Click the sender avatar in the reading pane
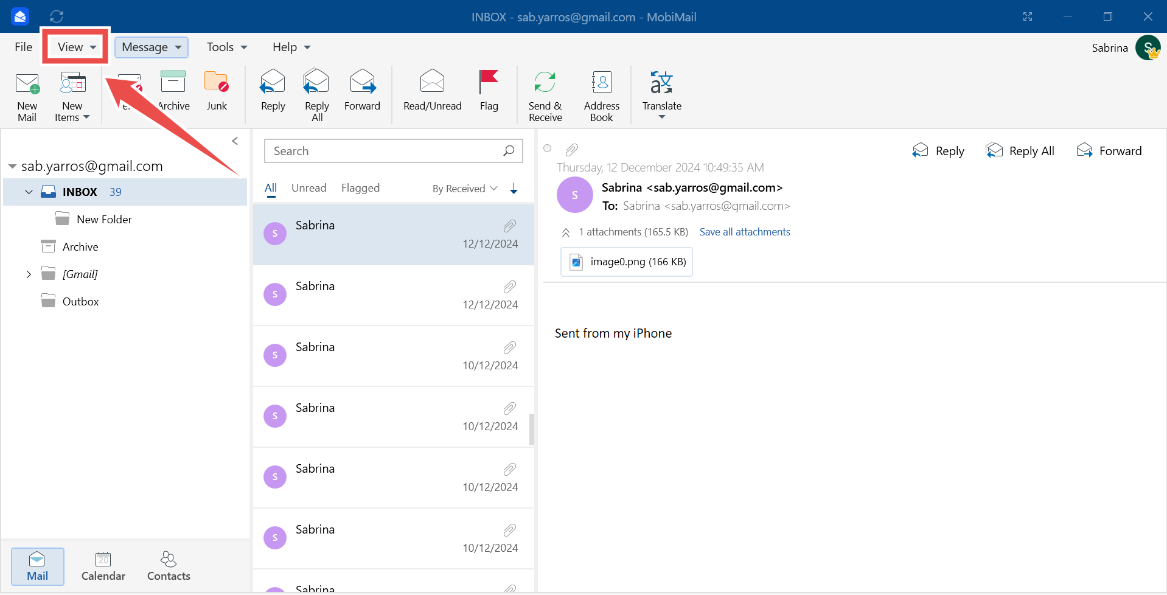 pos(575,195)
